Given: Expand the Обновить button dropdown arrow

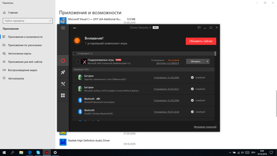Looking at the screenshot, I should [207, 62].
